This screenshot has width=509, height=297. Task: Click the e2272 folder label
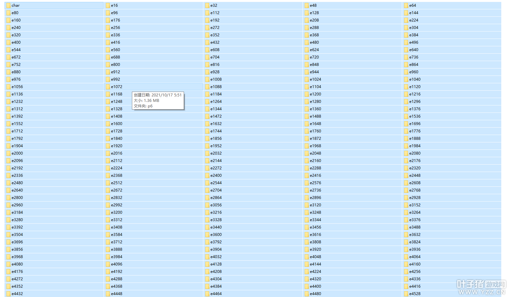(x=216, y=168)
